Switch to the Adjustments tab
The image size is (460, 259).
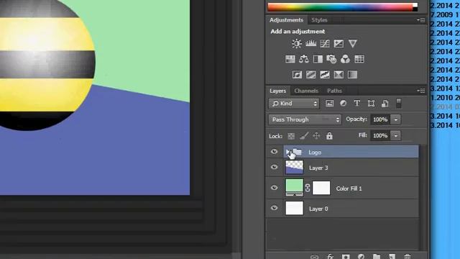click(x=286, y=20)
